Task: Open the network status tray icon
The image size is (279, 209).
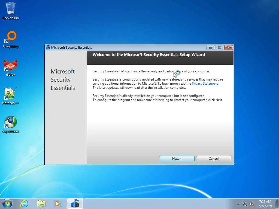Action: [245, 204]
